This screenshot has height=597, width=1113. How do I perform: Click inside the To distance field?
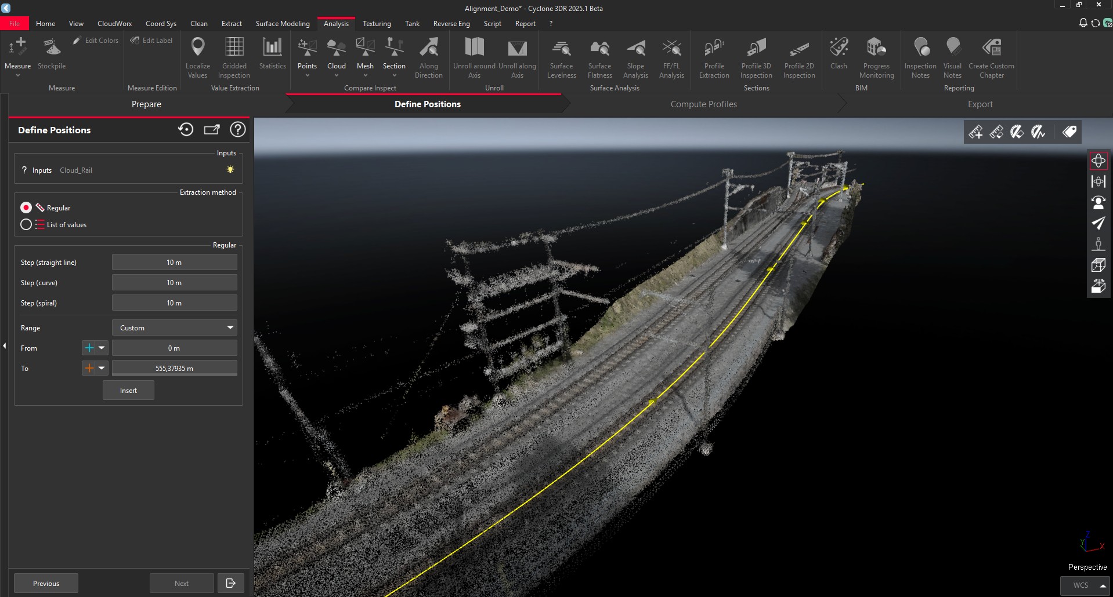(x=174, y=368)
